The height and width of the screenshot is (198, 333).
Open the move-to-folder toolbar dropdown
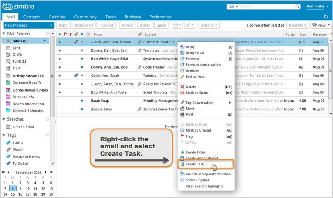point(177,25)
